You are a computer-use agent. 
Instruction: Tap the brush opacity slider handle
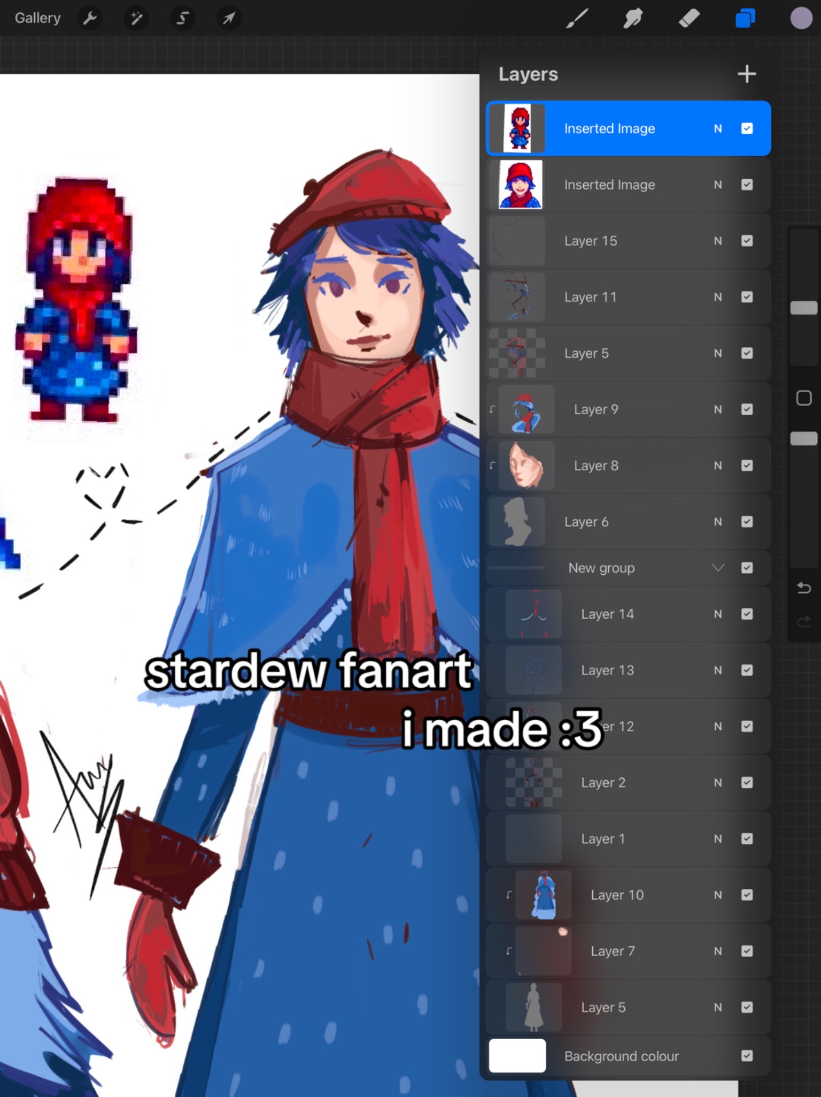point(804,438)
